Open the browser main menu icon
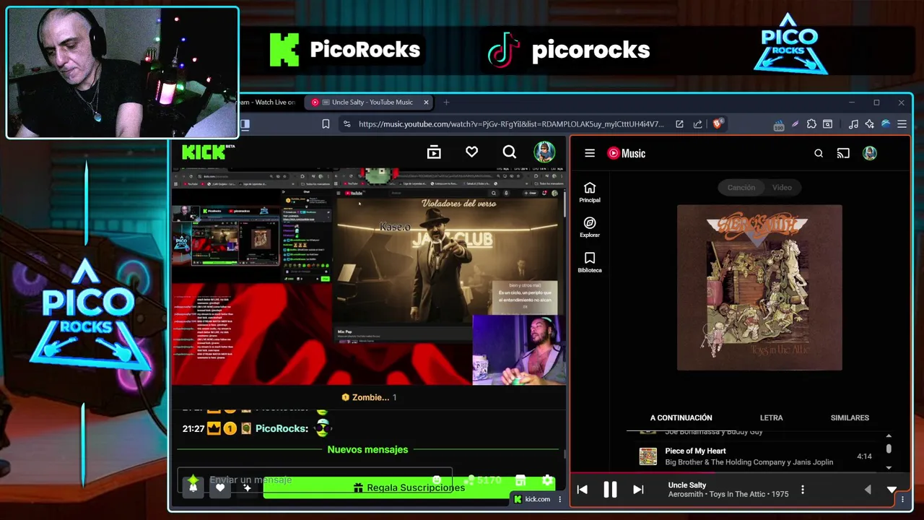Screen dimensions: 924x520 tap(902, 124)
